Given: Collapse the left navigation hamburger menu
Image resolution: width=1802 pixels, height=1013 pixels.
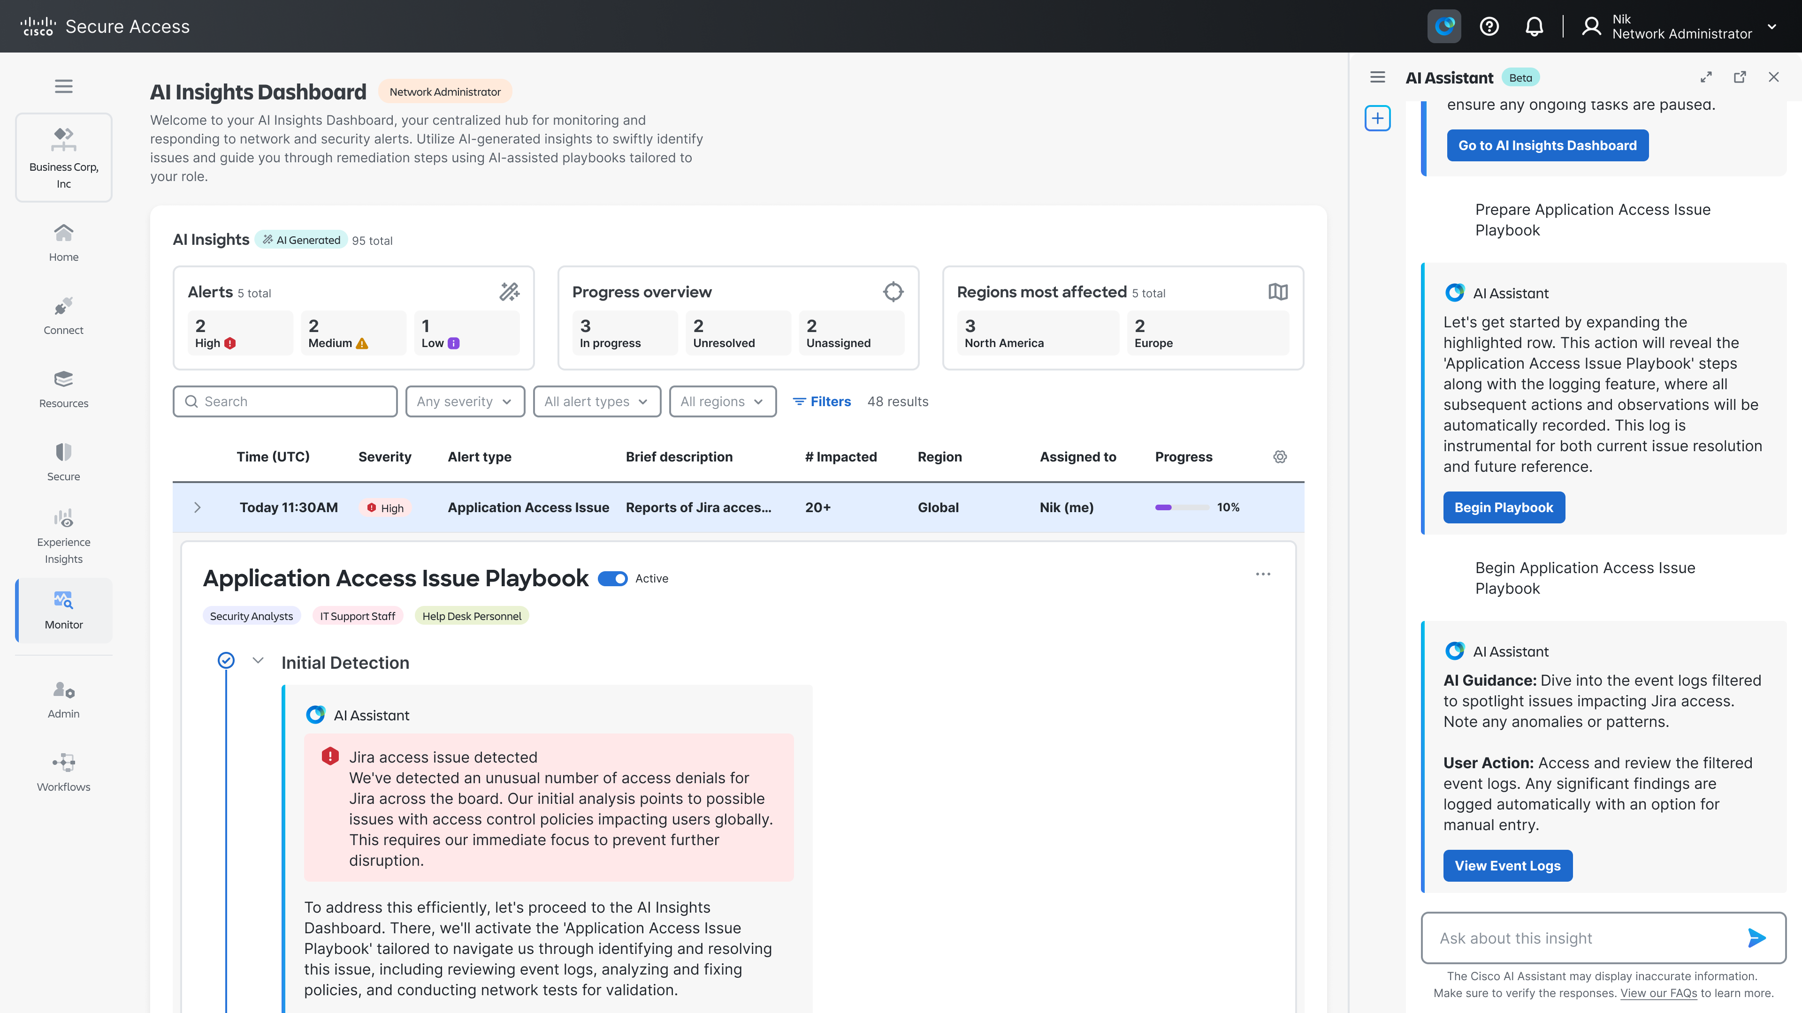Looking at the screenshot, I should pyautogui.click(x=64, y=87).
